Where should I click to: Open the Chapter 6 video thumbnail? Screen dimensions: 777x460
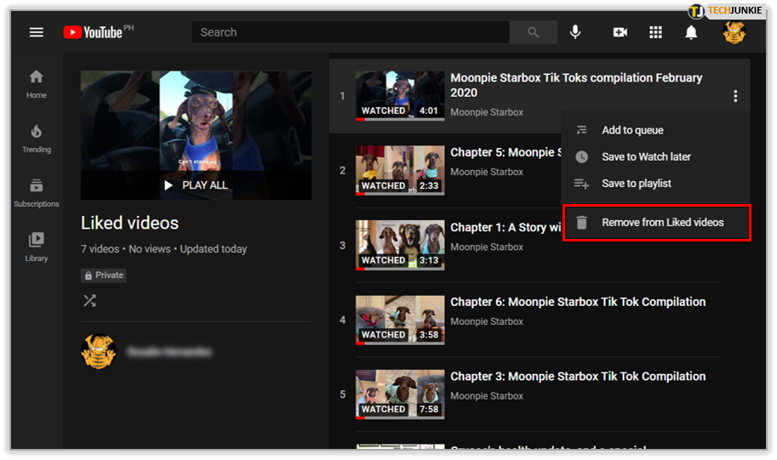tap(400, 320)
